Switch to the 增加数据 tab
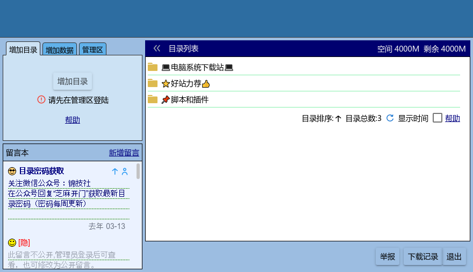This screenshot has width=473, height=272. point(60,50)
